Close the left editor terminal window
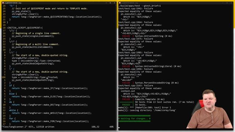The width and height of the screenshot is (235, 132). 115,3
